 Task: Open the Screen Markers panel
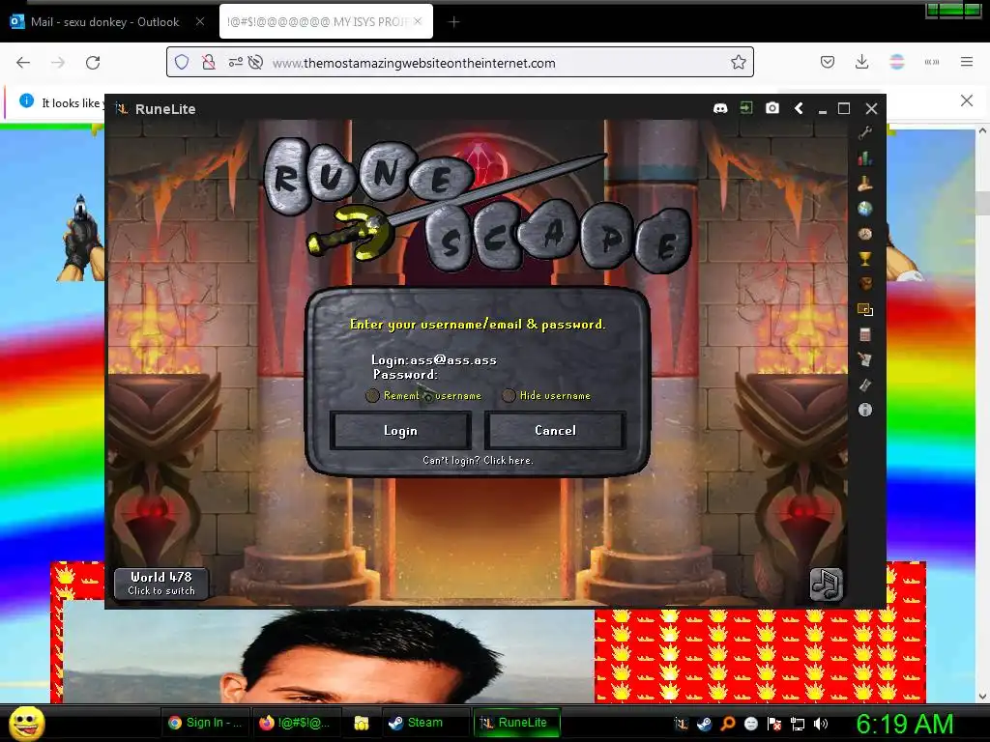865,309
